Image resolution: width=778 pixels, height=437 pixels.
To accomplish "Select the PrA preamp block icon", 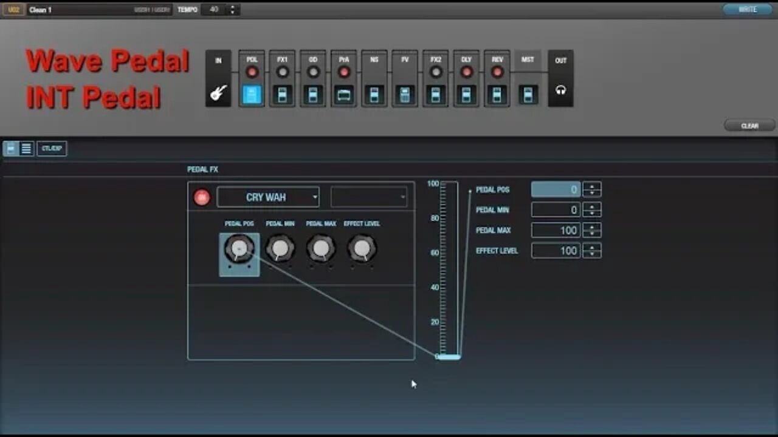I will pos(343,94).
